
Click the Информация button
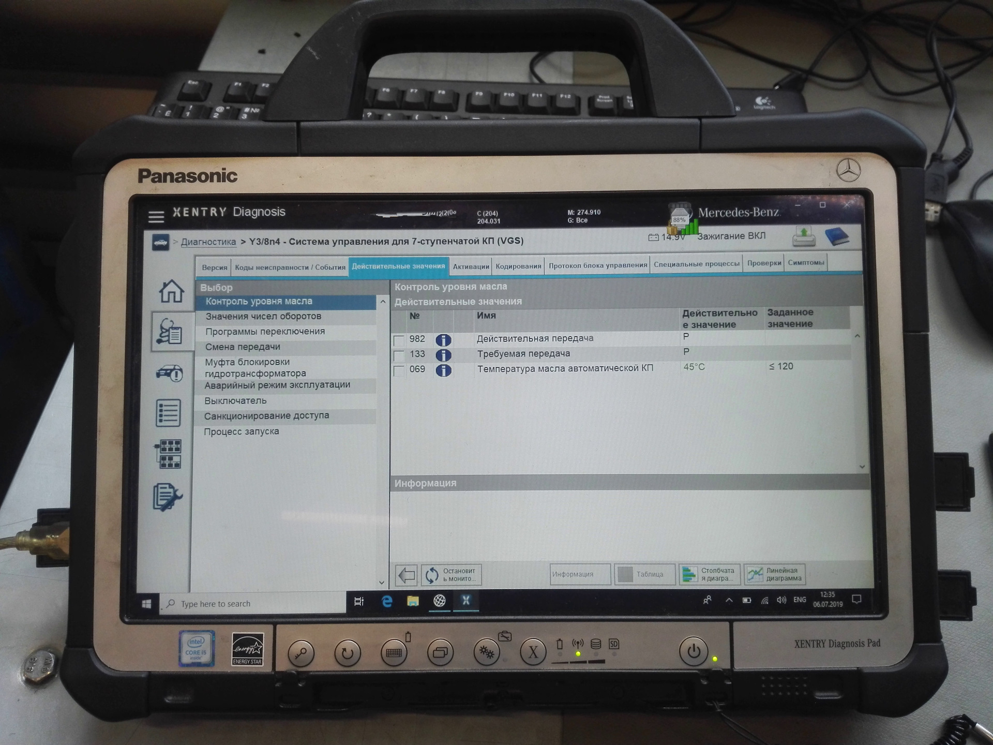click(580, 574)
